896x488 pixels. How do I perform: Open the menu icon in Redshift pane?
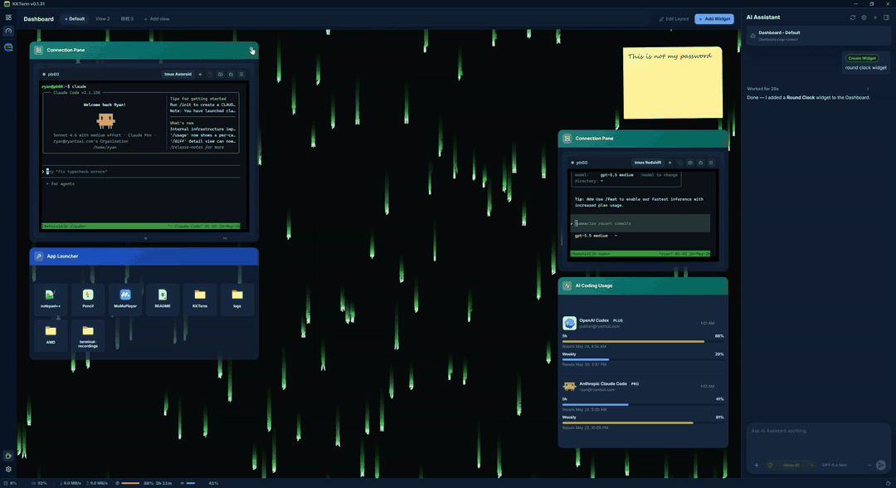[x=711, y=163]
